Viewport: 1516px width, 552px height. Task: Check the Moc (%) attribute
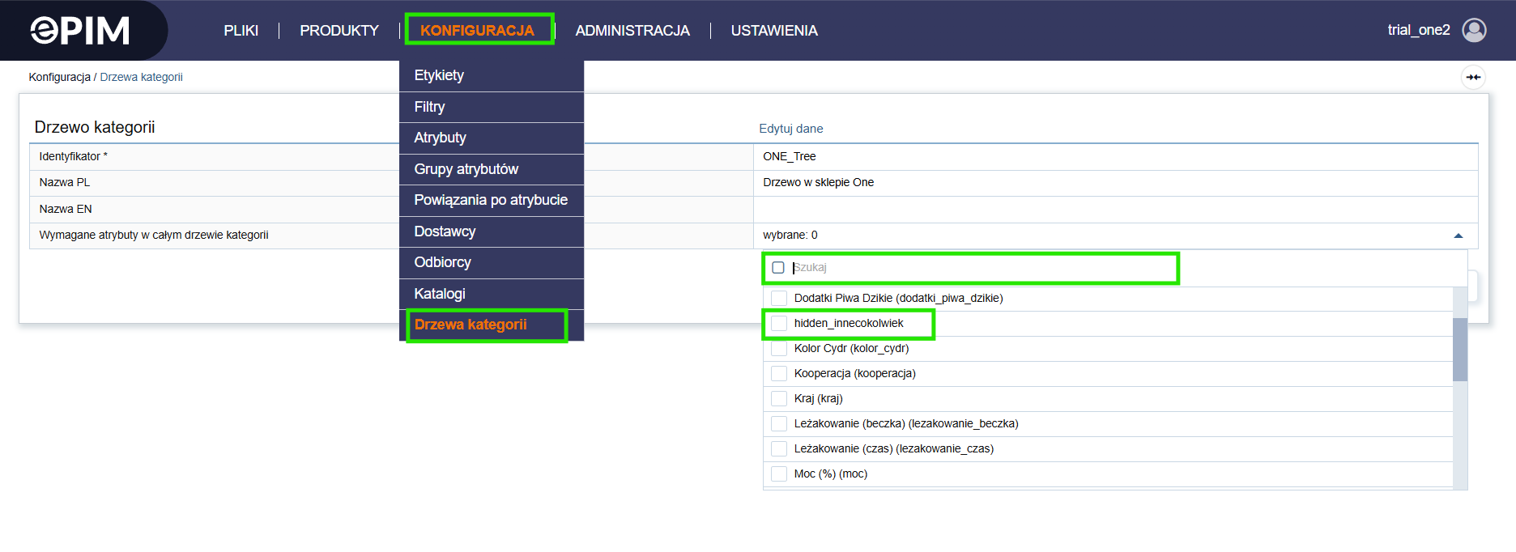point(779,474)
